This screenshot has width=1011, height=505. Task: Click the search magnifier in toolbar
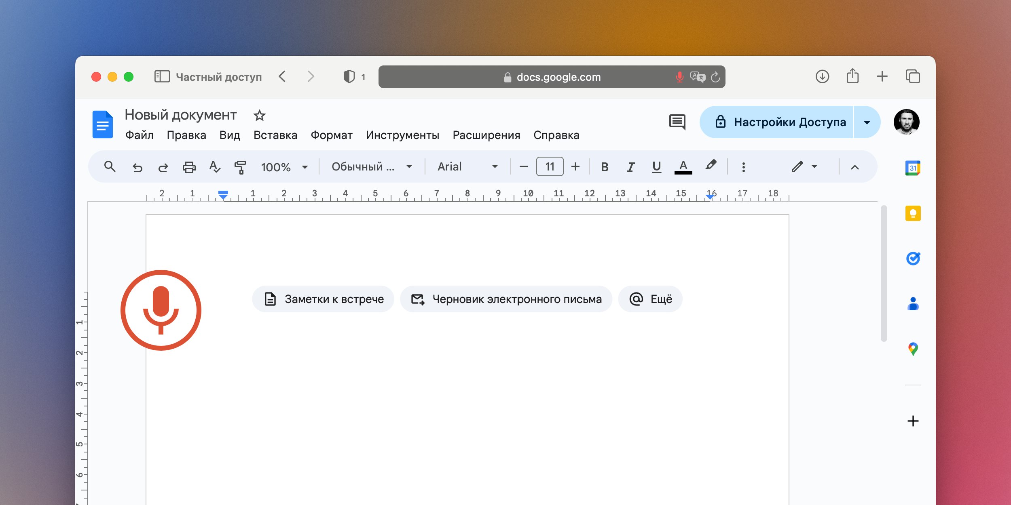pyautogui.click(x=110, y=166)
